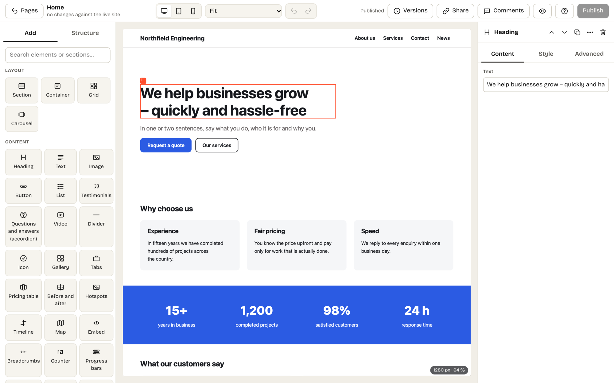The image size is (614, 383).
Task: Edit the heading Text input field
Action: click(546, 85)
